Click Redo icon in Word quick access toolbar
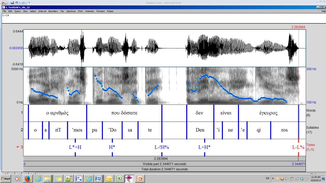 click(x=23, y=3)
